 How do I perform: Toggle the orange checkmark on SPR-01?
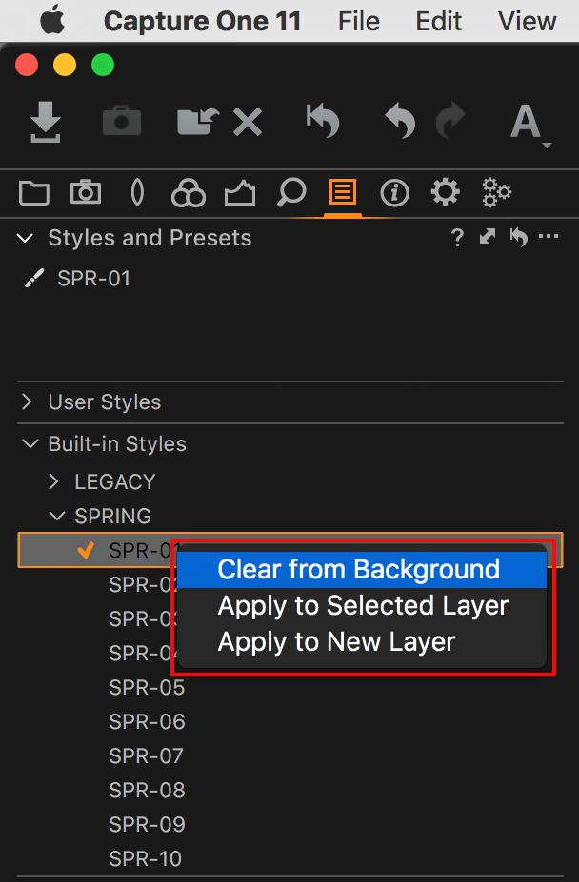(x=86, y=550)
